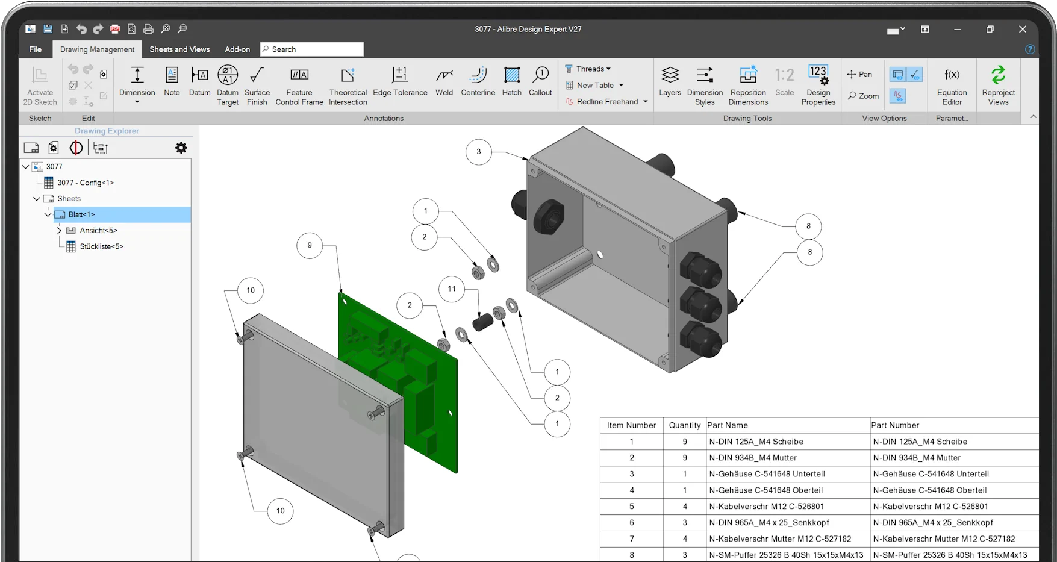Viewport: 1057px width, 562px height.
Task: Expand the Ansicht<5> tree node
Action: (x=59, y=231)
